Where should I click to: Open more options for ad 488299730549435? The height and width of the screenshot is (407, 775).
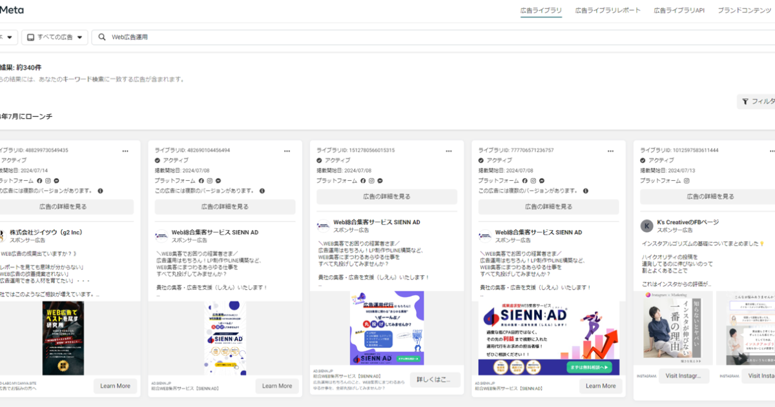(125, 151)
